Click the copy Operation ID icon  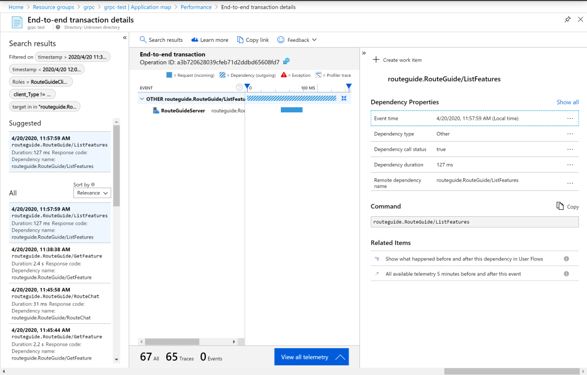click(286, 61)
